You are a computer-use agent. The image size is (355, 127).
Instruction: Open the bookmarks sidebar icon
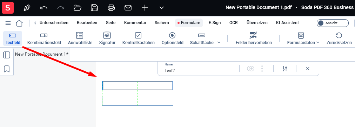7,69
